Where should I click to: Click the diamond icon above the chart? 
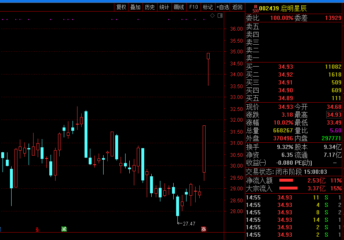tap(212, 16)
